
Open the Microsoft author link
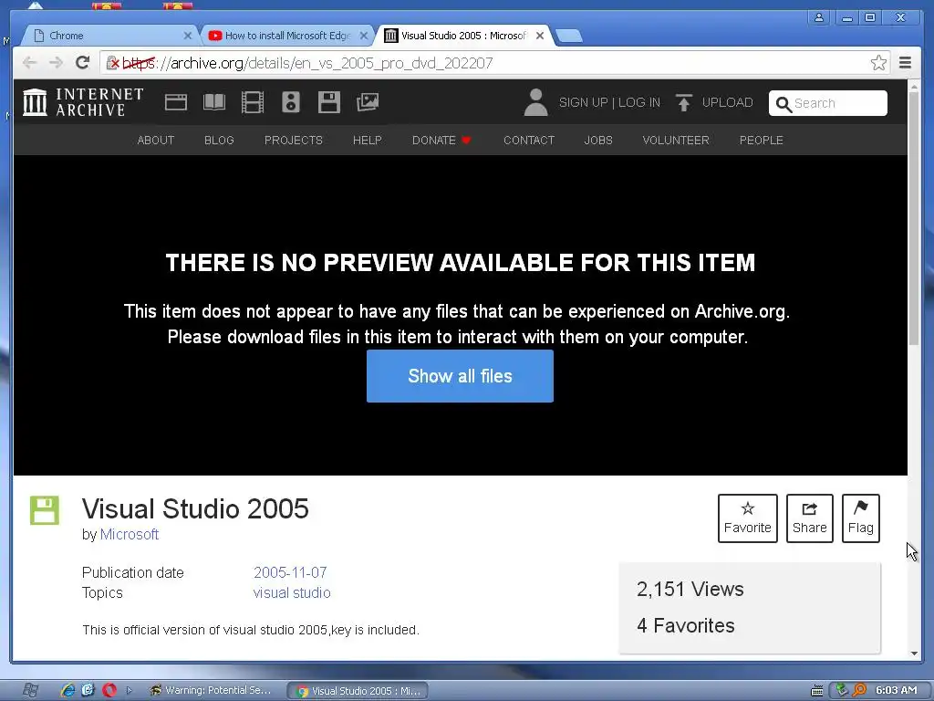point(130,534)
